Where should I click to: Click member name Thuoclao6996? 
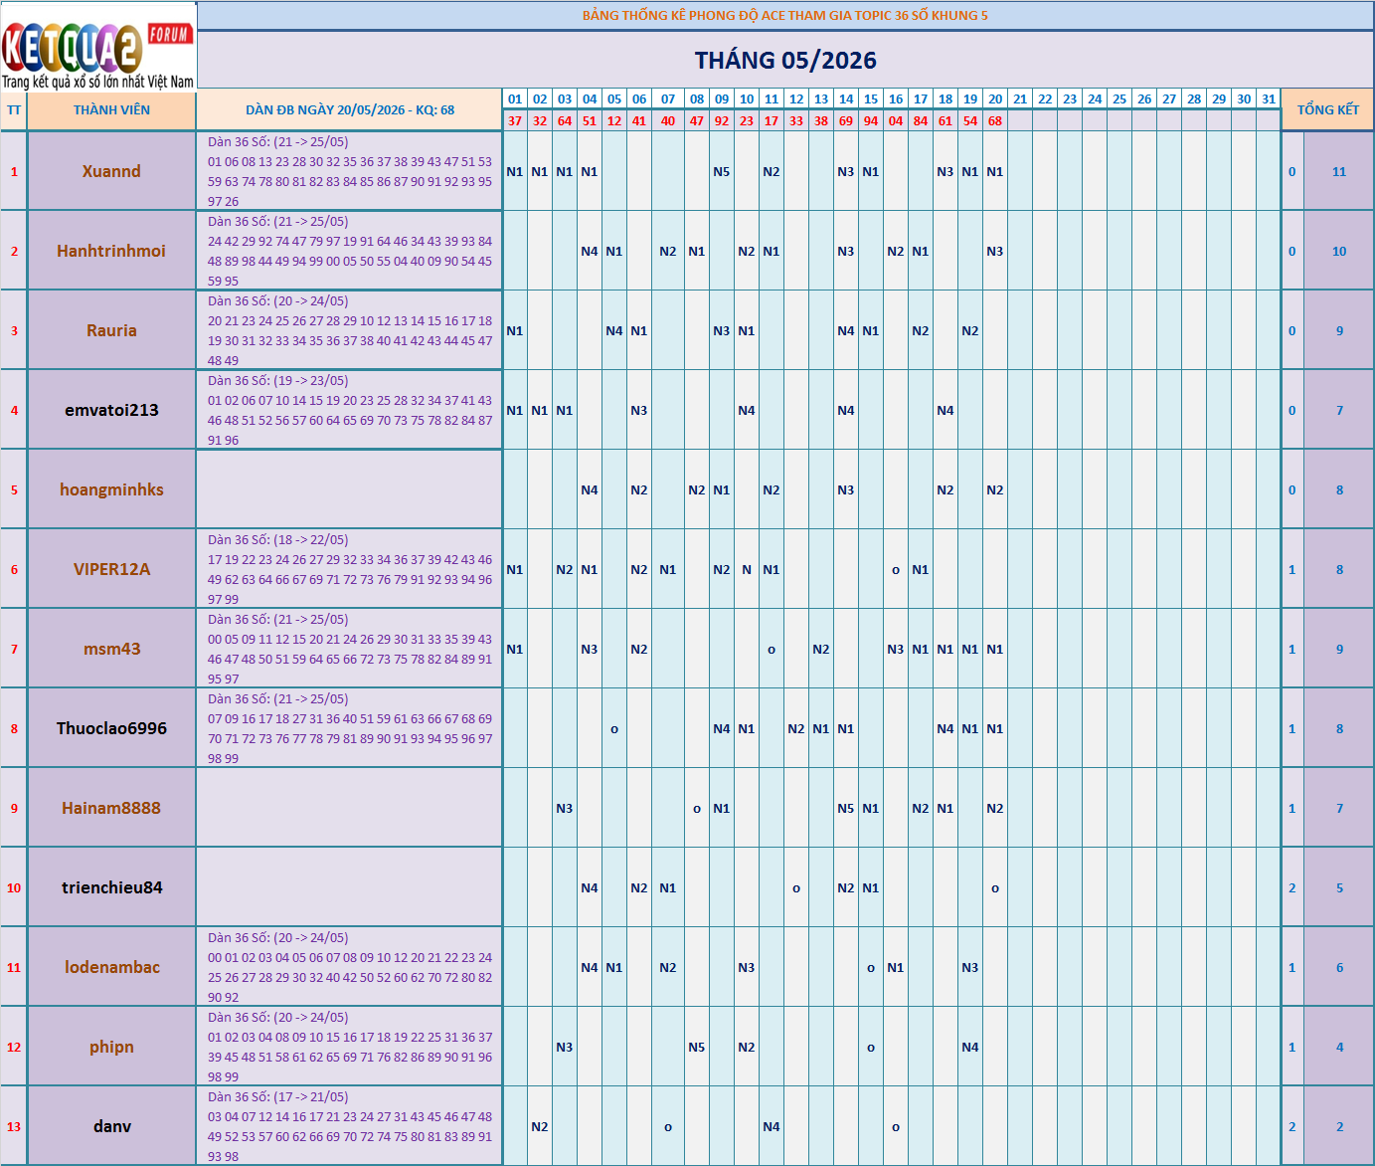point(111,728)
